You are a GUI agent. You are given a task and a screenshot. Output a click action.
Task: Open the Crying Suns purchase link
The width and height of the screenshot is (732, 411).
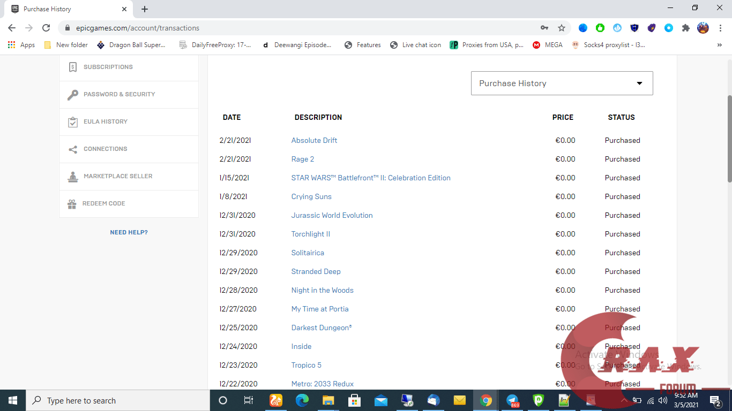[x=311, y=196]
